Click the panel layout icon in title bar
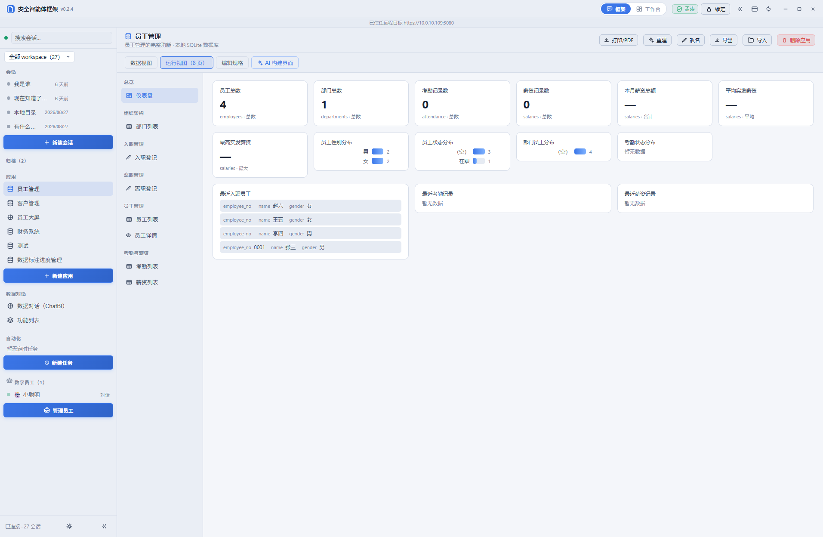This screenshot has width=823, height=537. coord(754,9)
